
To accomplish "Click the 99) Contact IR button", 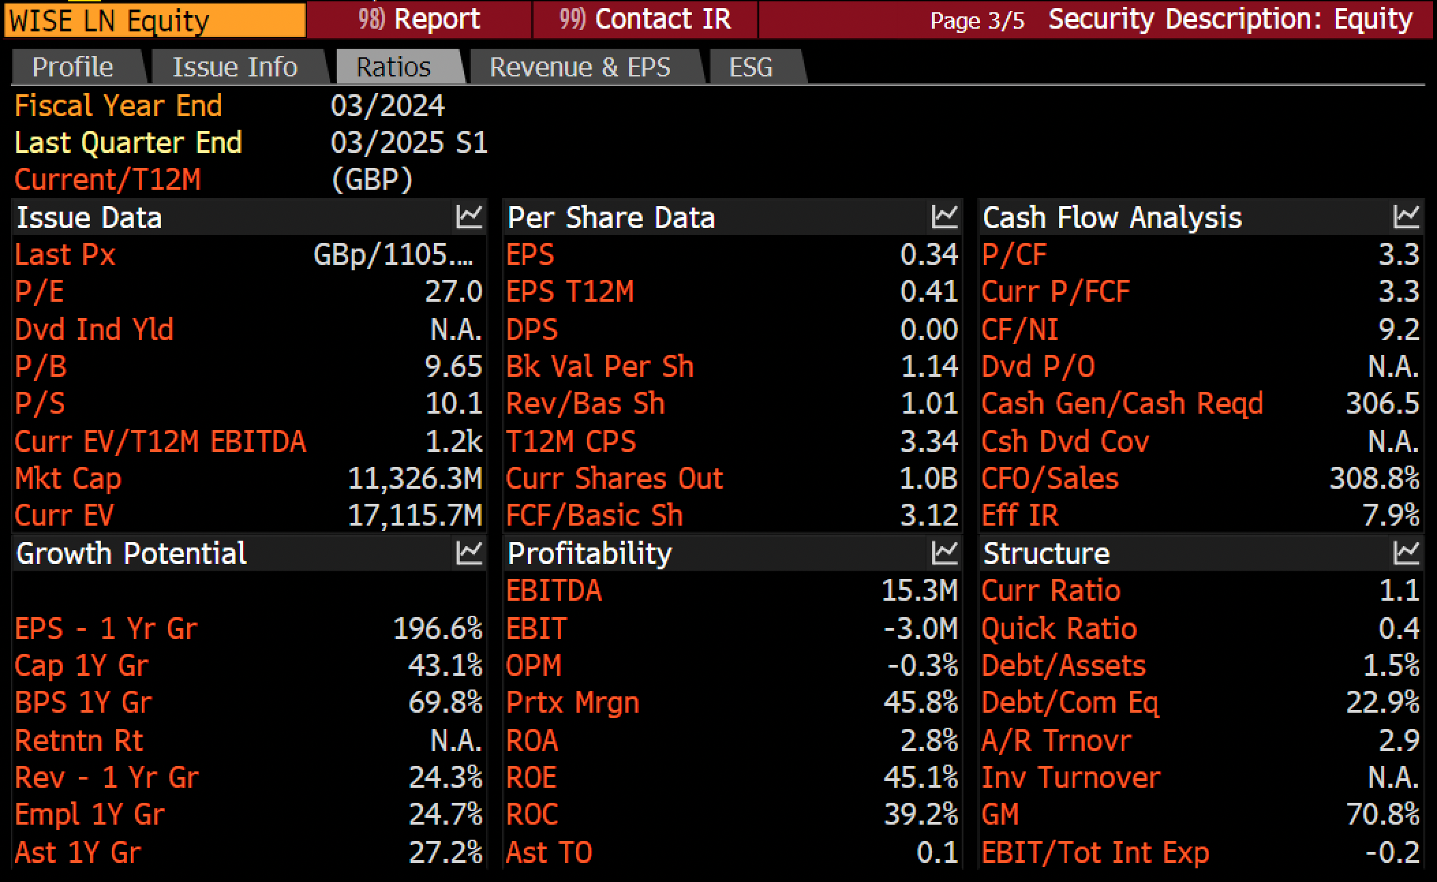I will click(x=645, y=19).
